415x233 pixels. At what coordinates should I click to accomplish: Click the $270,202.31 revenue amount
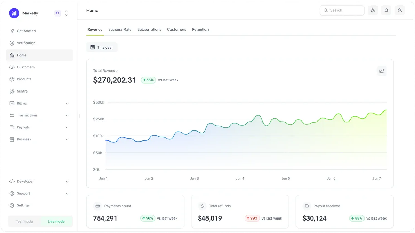[x=115, y=80]
